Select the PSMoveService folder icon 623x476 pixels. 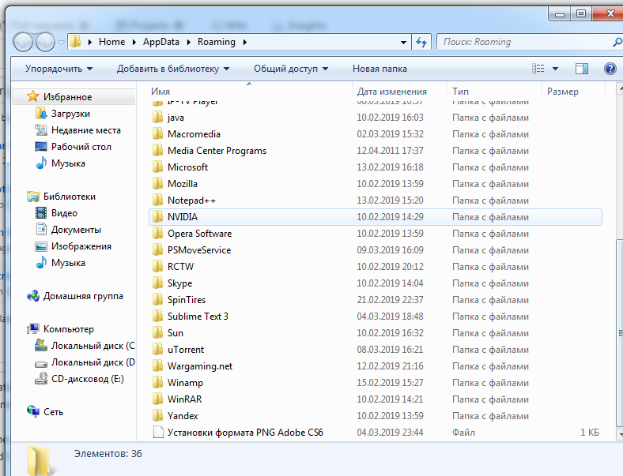(x=158, y=250)
